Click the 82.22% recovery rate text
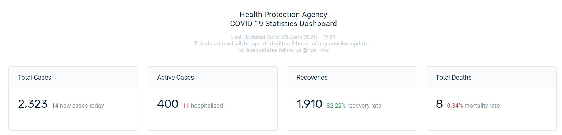 354,106
